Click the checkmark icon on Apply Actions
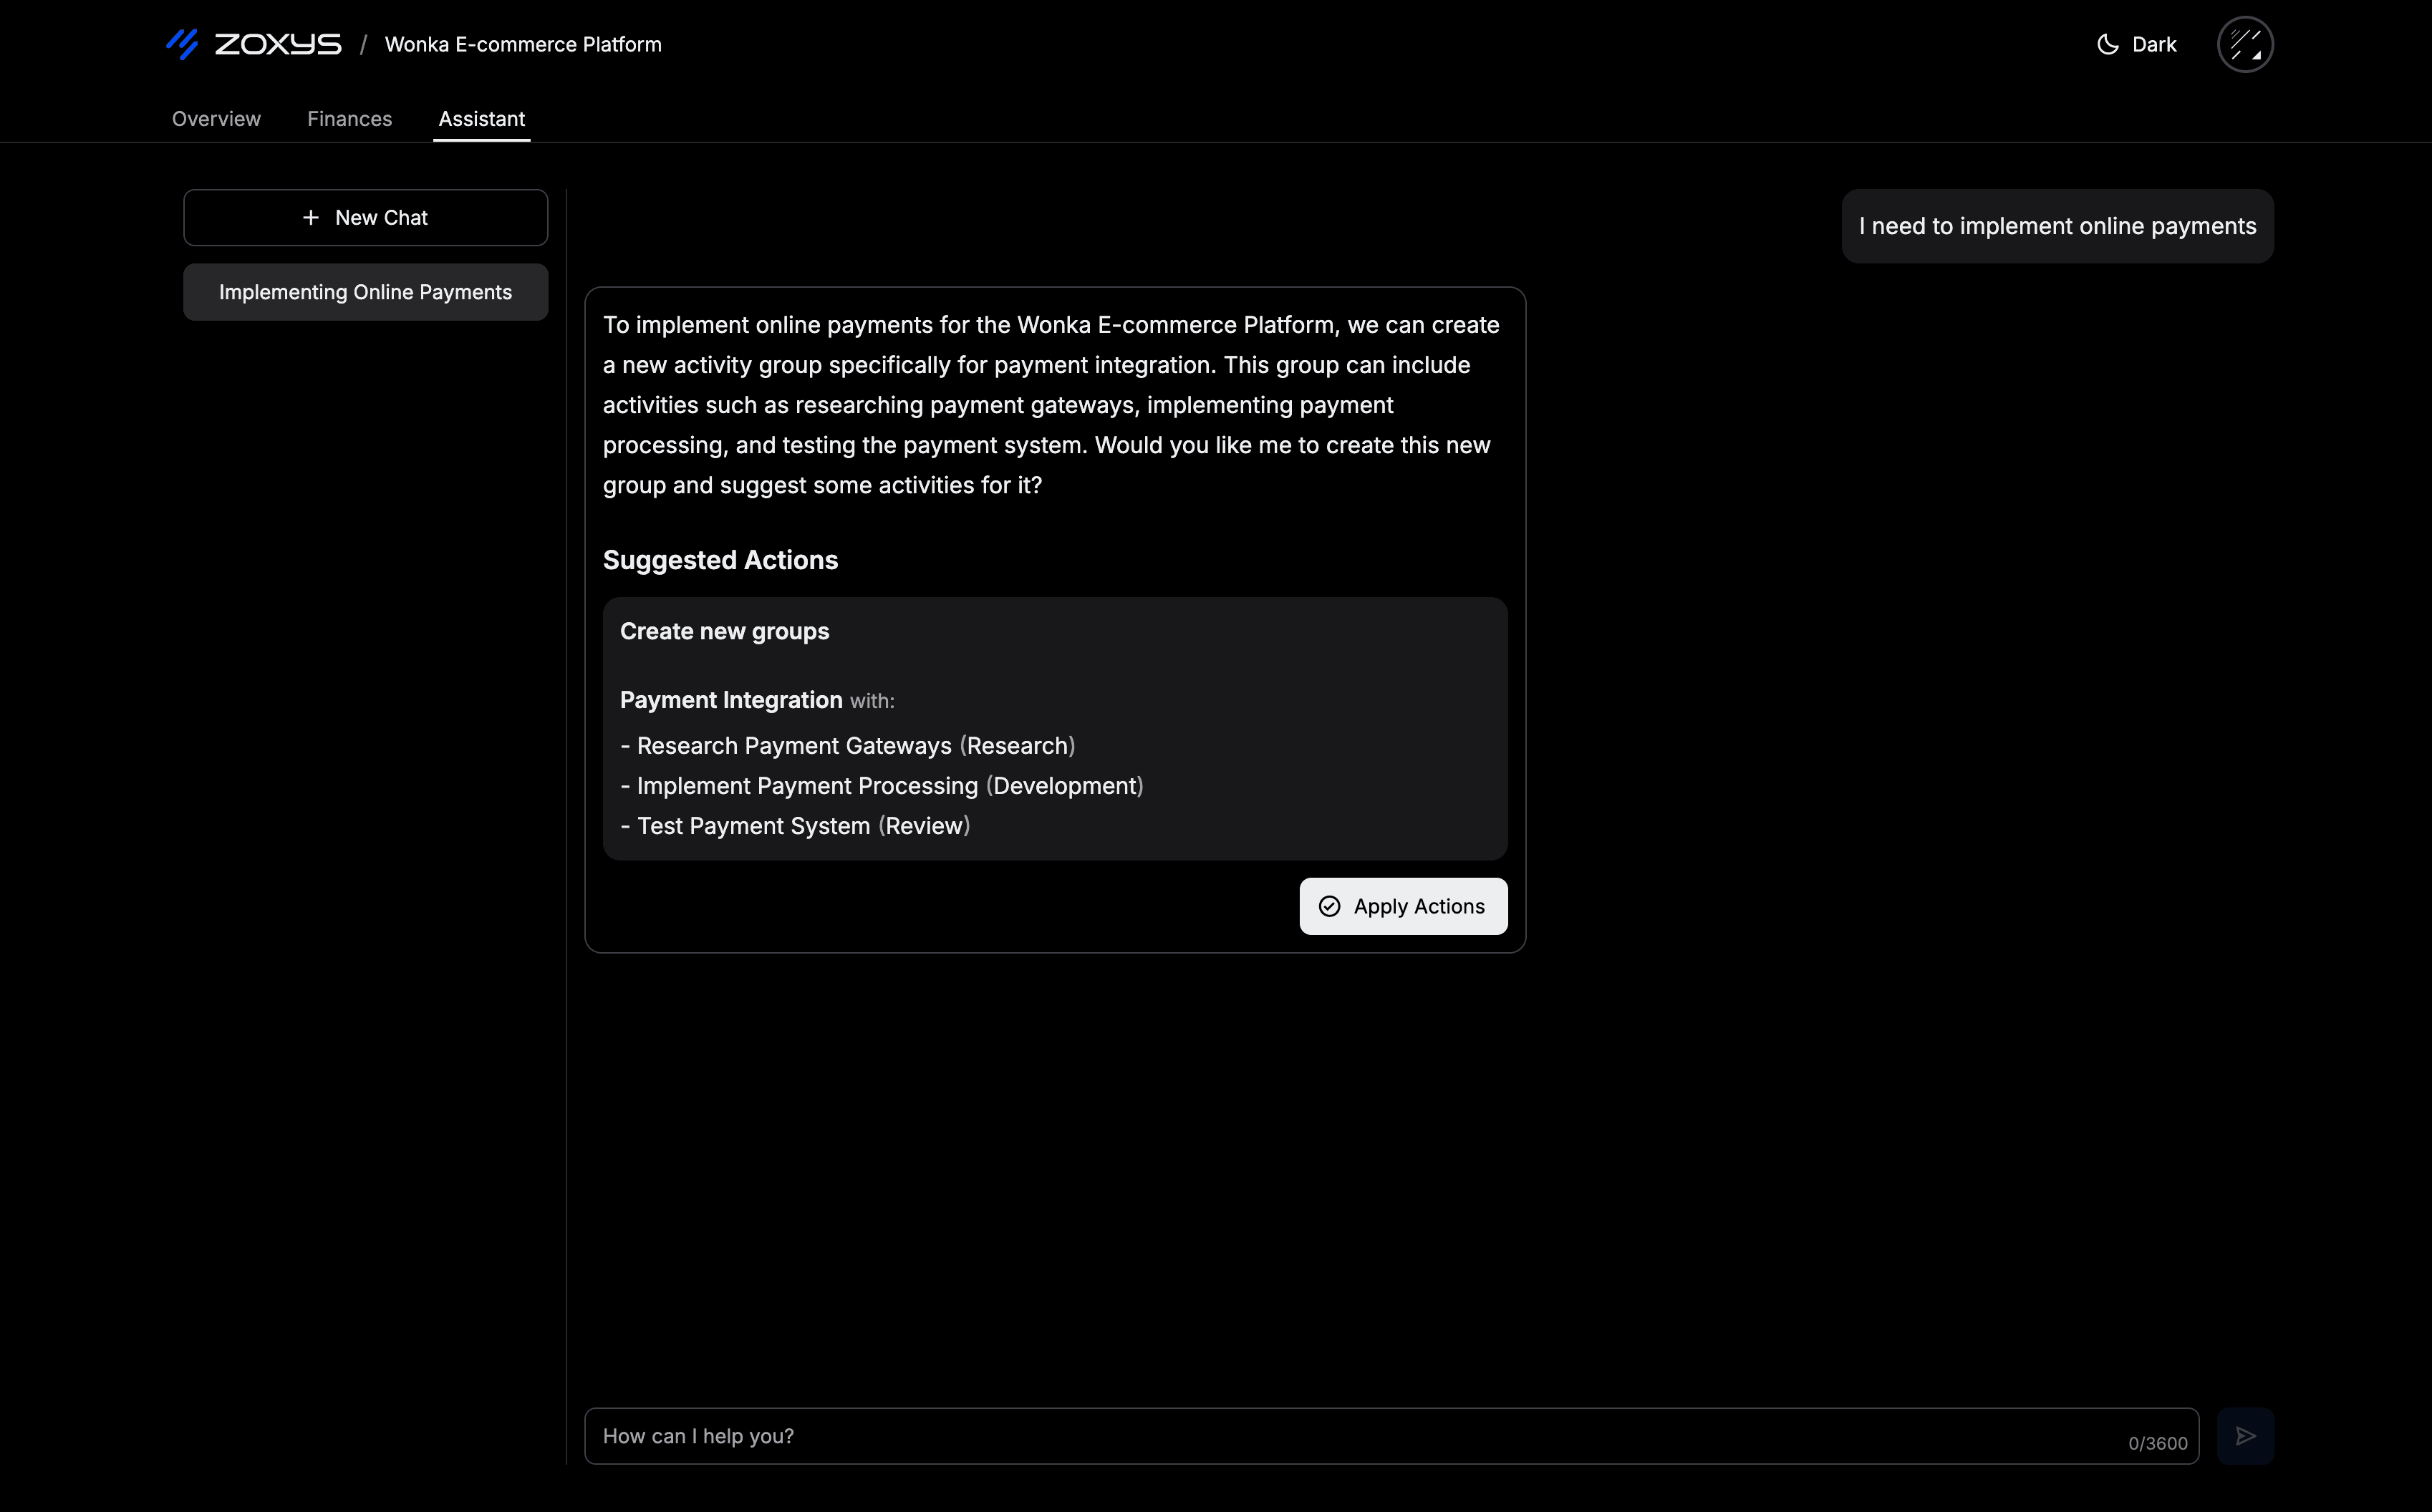 click(1329, 906)
